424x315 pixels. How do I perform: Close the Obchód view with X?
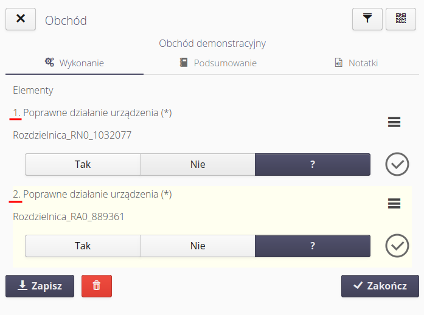pos(21,19)
